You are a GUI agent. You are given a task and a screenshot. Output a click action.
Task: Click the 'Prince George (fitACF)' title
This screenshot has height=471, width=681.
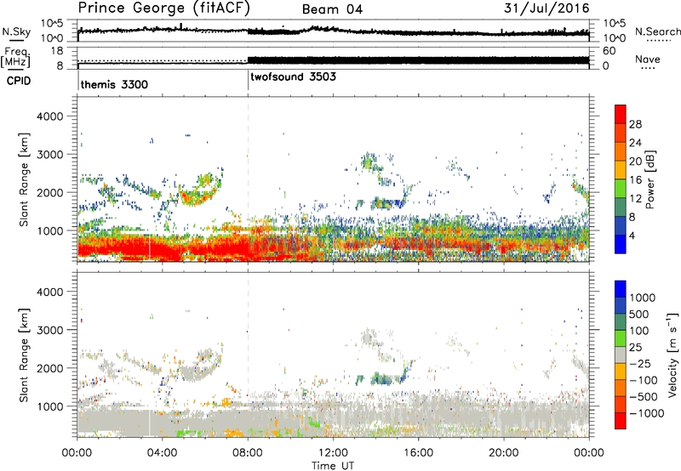(163, 9)
